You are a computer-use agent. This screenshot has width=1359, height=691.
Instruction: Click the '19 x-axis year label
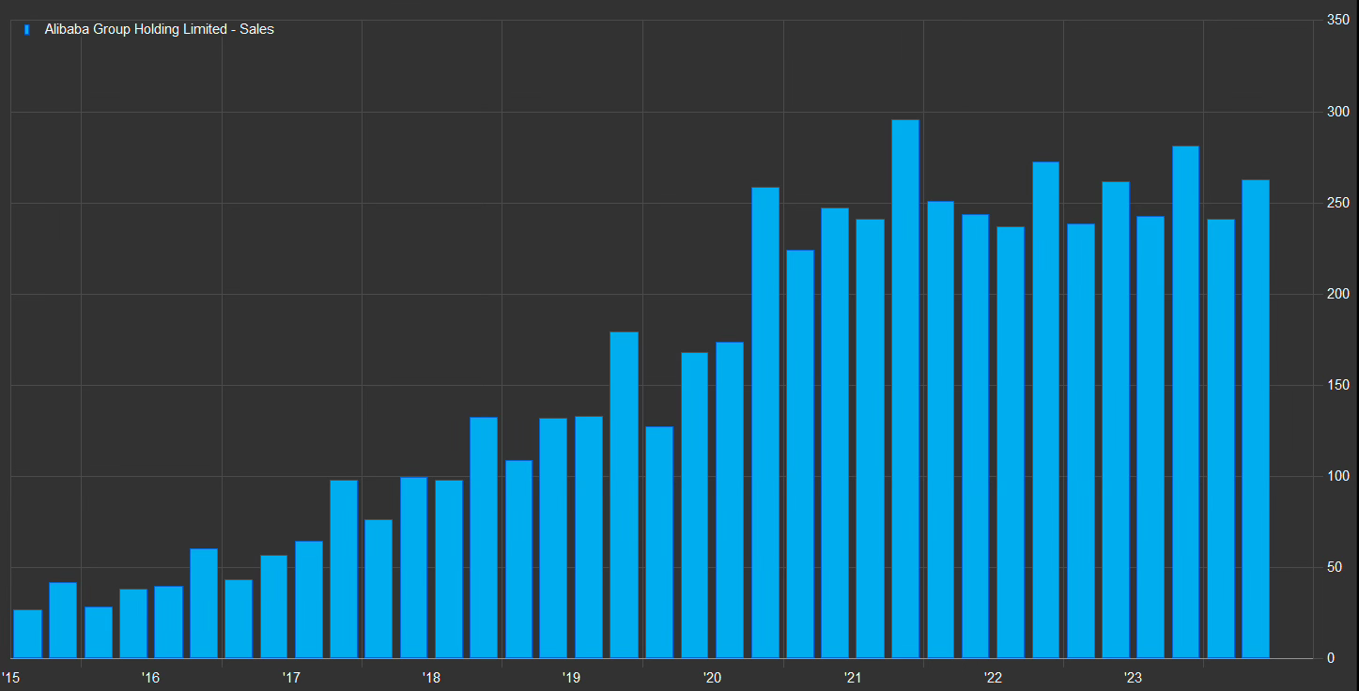pyautogui.click(x=572, y=678)
